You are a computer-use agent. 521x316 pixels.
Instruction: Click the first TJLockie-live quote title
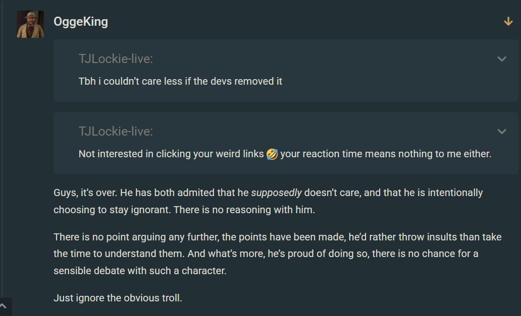116,59
